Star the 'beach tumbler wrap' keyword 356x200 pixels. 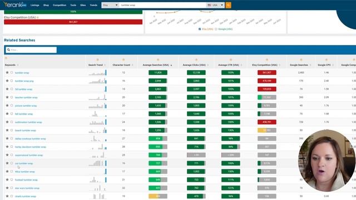pos(7,130)
